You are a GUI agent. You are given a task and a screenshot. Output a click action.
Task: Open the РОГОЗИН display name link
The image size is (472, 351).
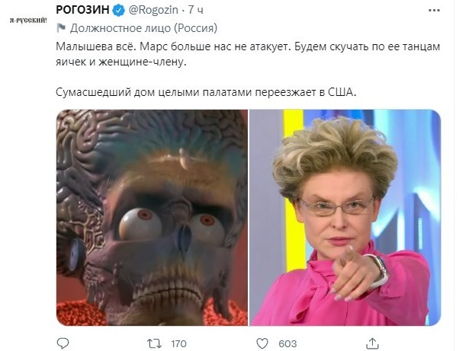[82, 10]
